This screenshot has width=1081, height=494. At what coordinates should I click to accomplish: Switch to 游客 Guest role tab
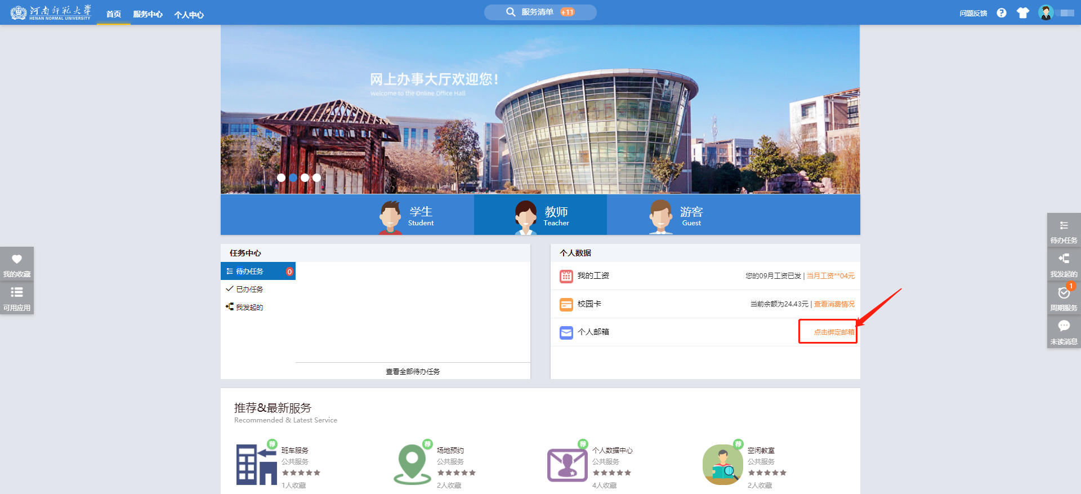pos(676,216)
